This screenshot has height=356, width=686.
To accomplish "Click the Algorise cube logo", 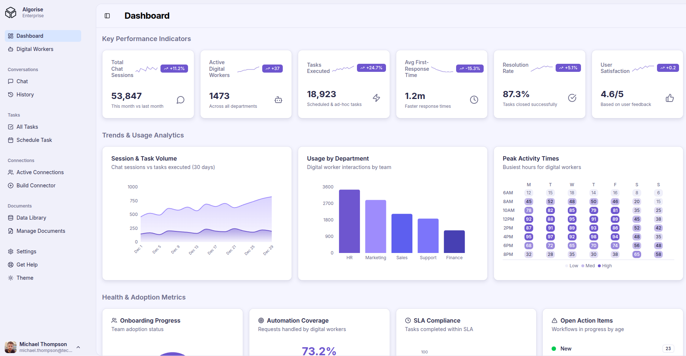I will (11, 12).
